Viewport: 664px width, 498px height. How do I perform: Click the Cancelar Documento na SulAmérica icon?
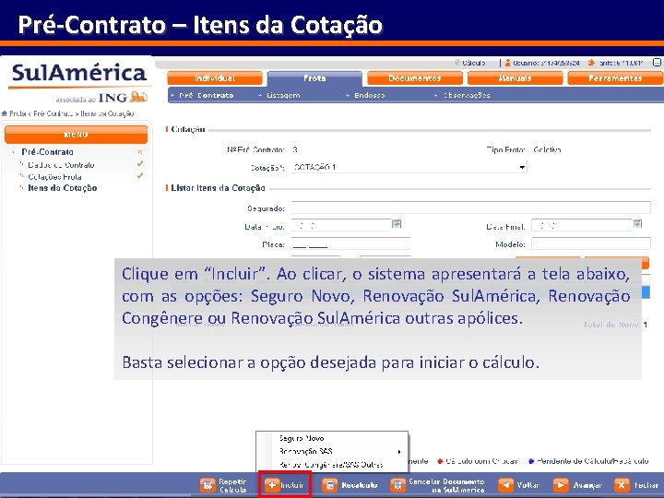pos(397,485)
